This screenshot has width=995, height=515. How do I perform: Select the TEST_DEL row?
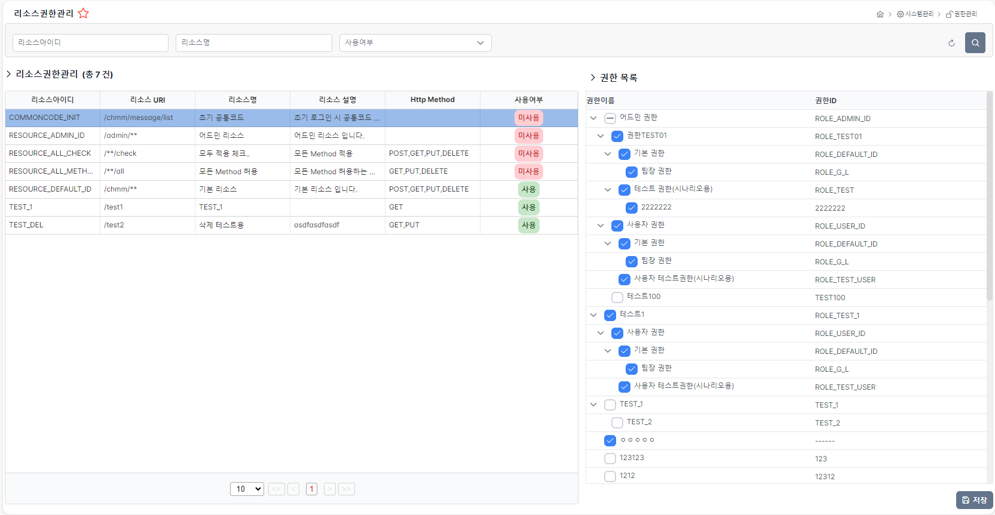(292, 225)
